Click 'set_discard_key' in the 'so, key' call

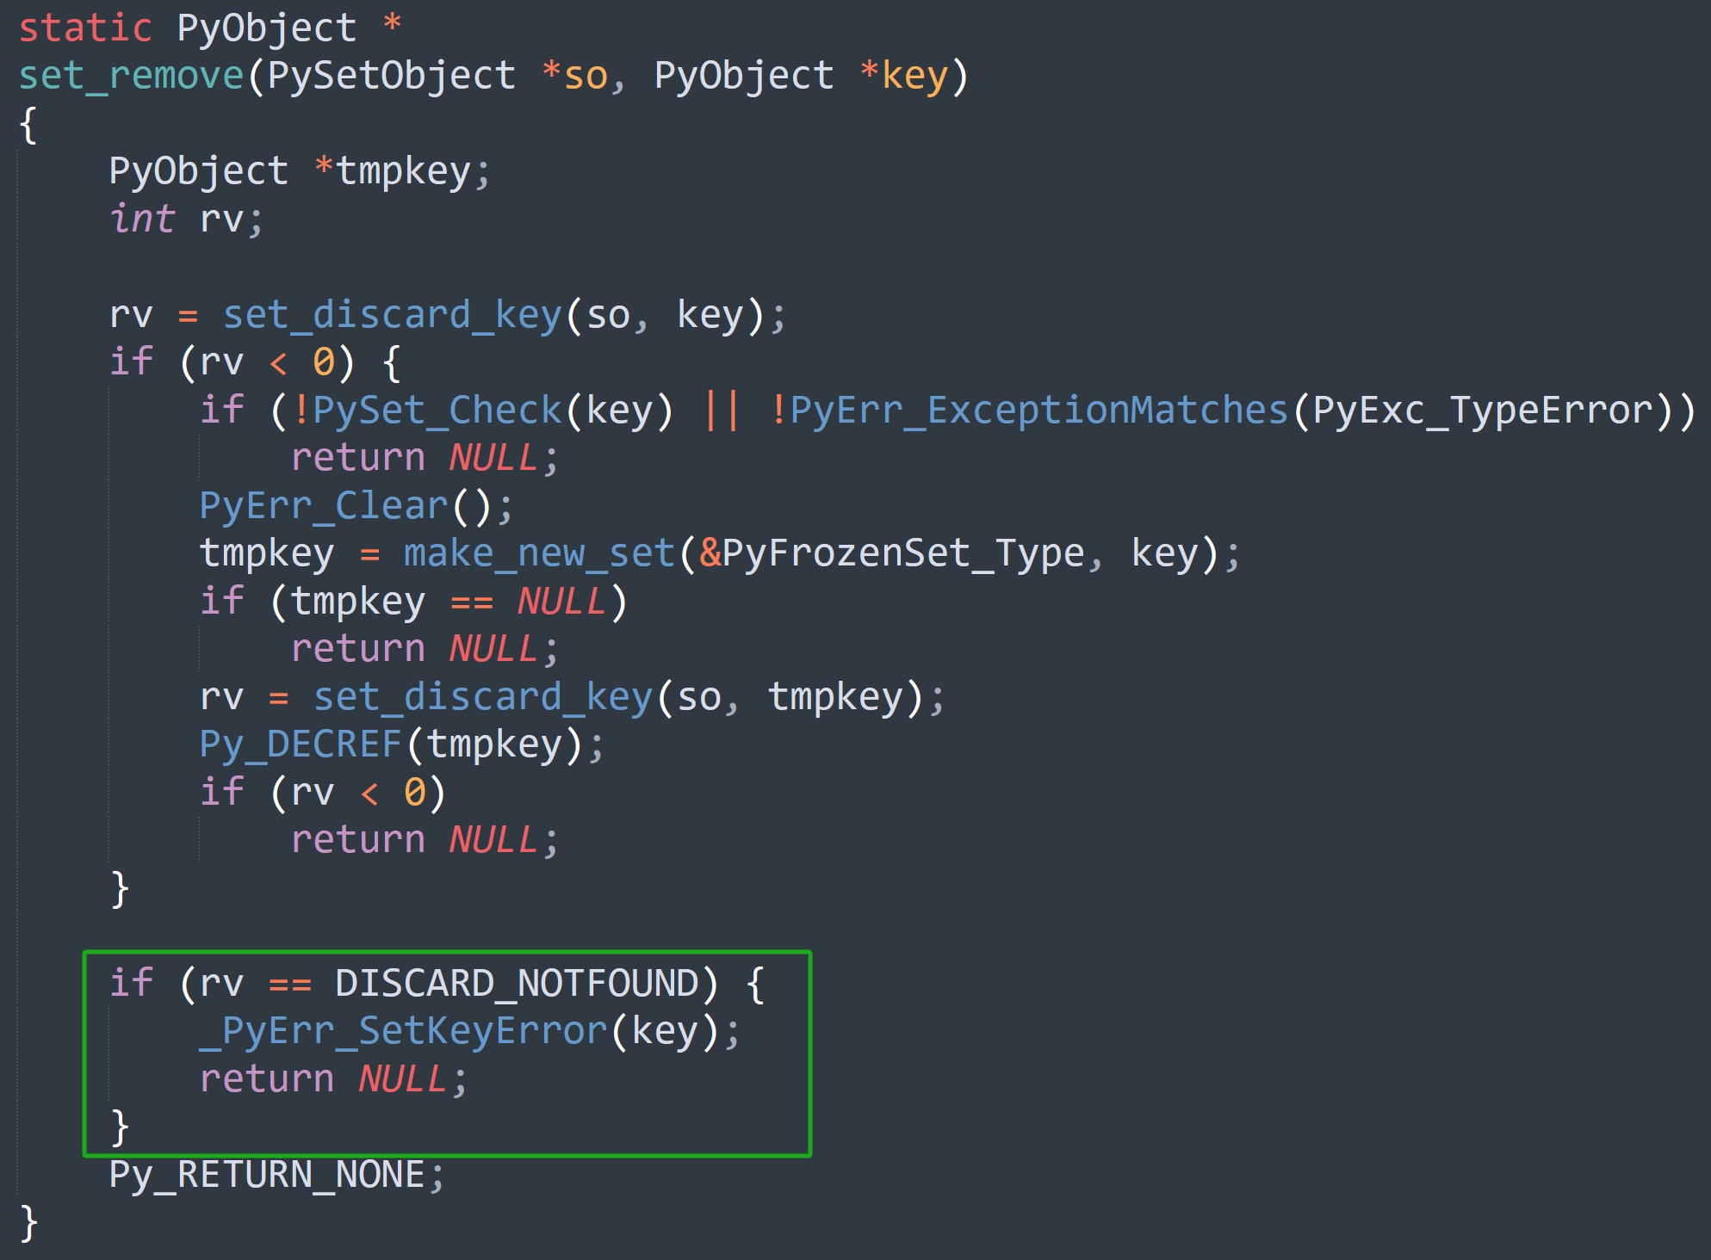(x=393, y=315)
